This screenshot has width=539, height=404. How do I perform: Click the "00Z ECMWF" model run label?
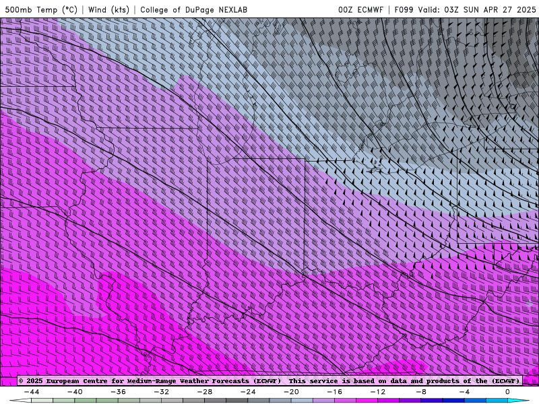(360, 9)
